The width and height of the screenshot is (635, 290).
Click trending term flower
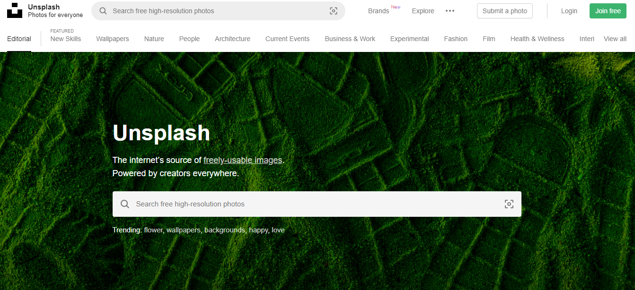[153, 230]
